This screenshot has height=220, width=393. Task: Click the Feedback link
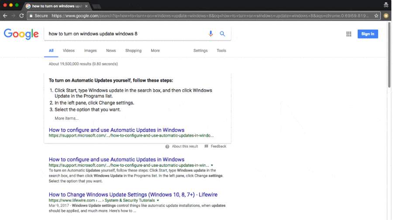(x=218, y=146)
